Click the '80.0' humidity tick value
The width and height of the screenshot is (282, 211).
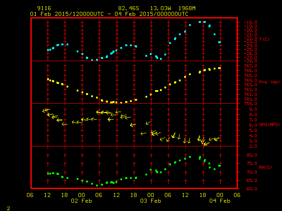(252, 155)
